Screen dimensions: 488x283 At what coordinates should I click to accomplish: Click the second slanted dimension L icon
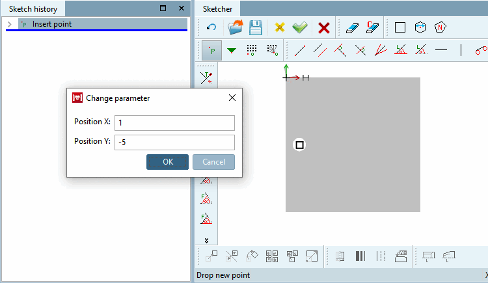point(448,256)
